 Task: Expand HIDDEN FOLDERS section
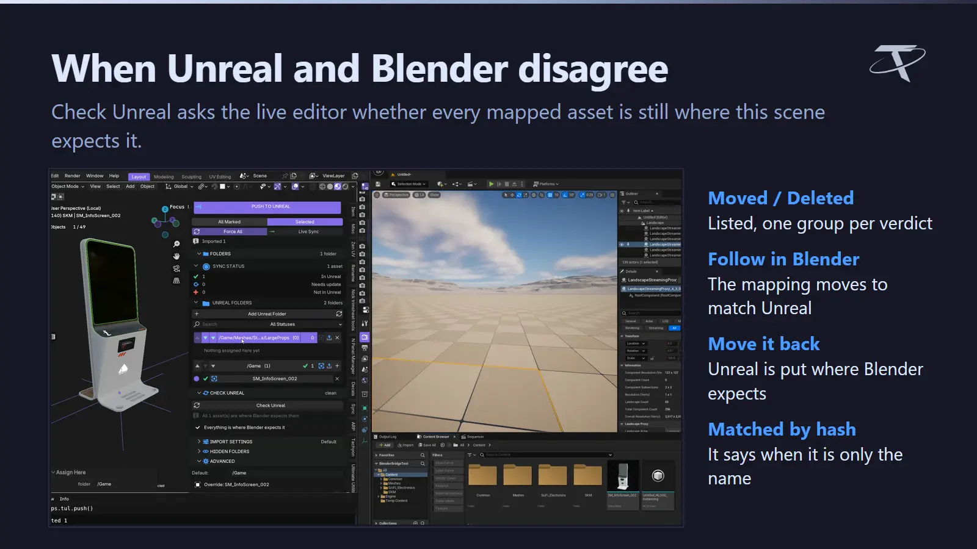[199, 451]
